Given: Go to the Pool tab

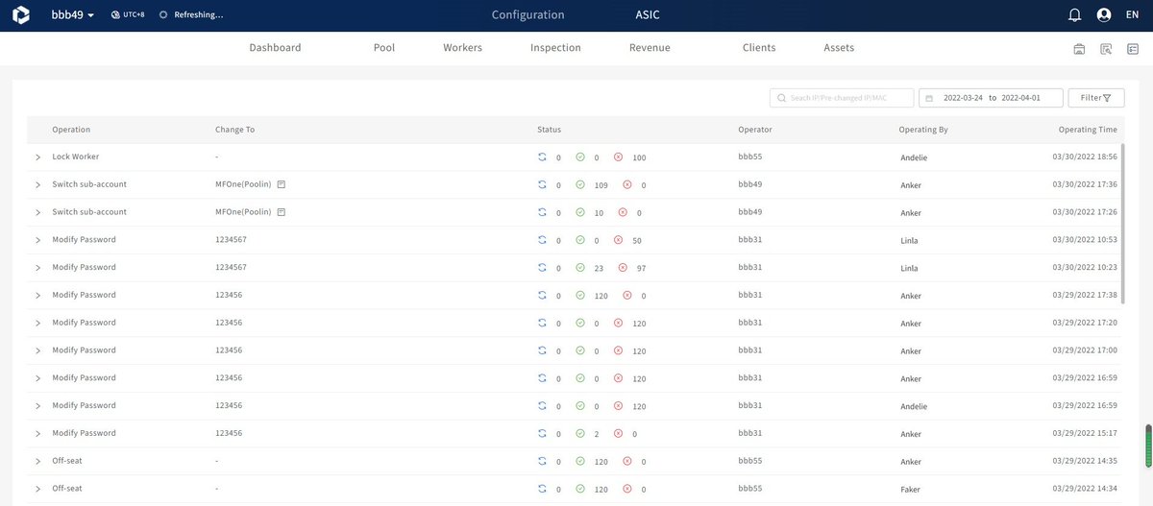Looking at the screenshot, I should click(x=383, y=47).
